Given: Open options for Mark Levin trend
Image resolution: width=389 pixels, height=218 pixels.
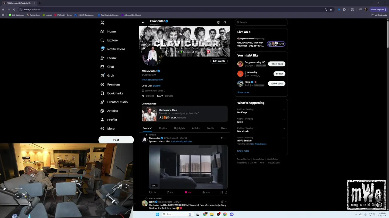Looking at the screenshot, I should [x=284, y=129].
